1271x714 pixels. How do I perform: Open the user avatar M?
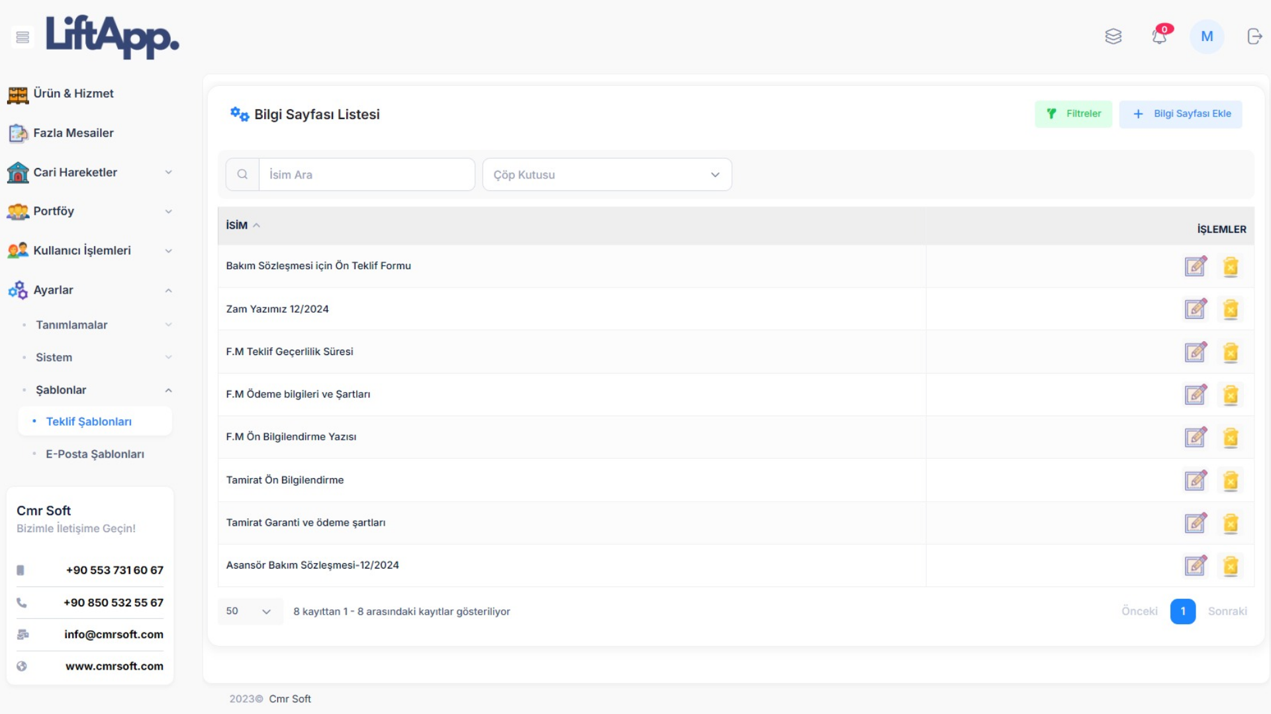1207,36
